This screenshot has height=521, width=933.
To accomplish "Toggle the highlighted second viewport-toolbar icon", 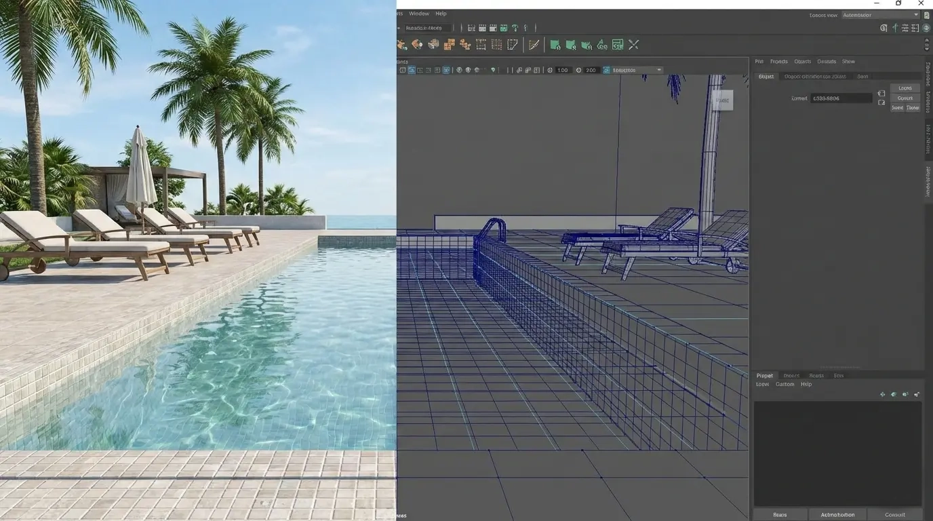I will 412,70.
